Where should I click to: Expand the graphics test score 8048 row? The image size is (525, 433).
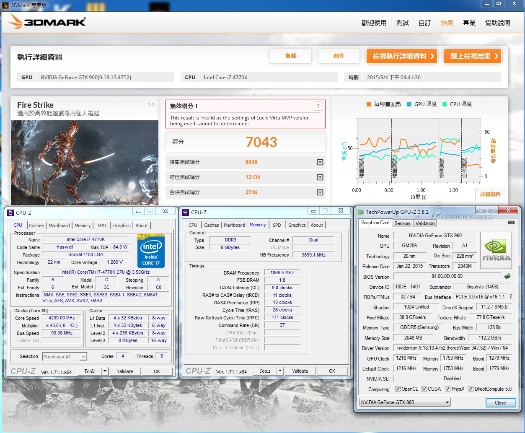tap(320, 162)
